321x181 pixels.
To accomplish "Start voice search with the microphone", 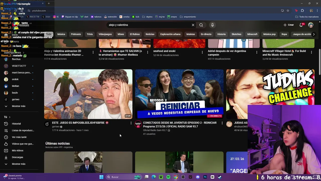I will [212, 25].
